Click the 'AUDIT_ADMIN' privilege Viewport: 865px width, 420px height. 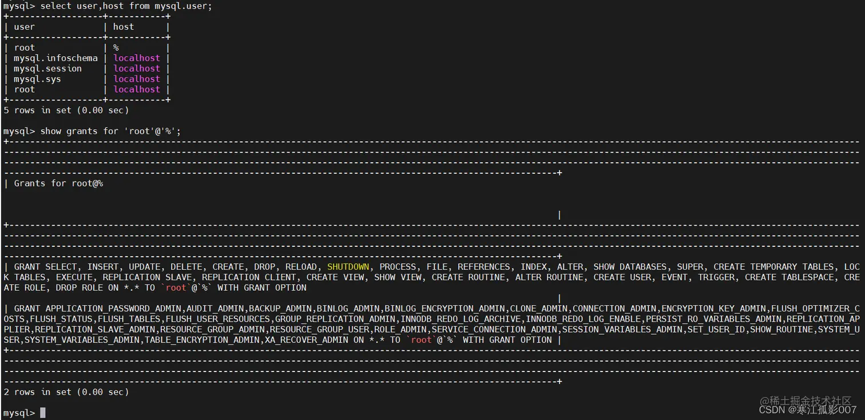click(215, 309)
